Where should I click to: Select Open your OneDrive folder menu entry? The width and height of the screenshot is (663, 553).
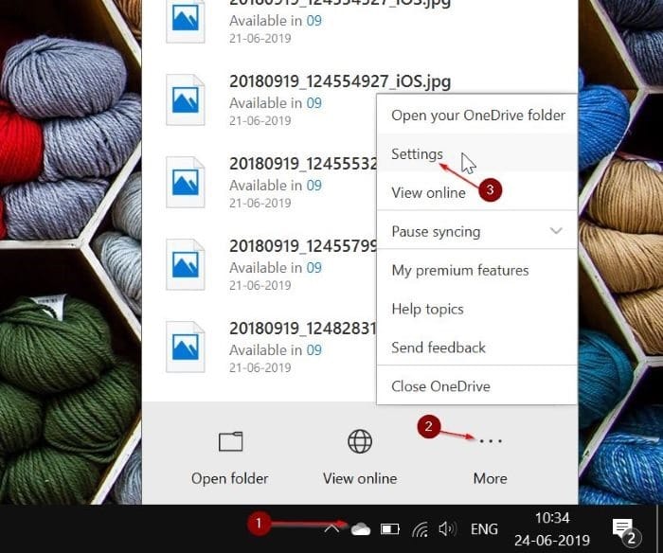(x=477, y=115)
